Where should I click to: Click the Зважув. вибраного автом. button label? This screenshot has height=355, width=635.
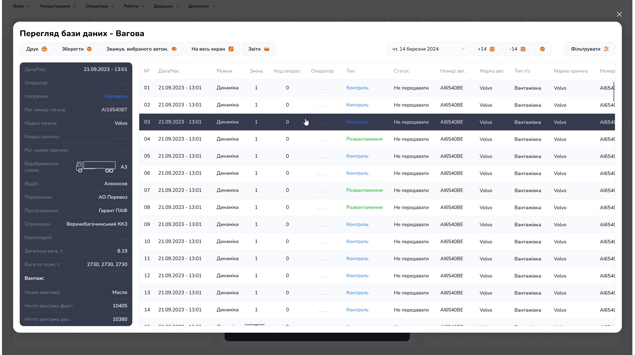click(x=137, y=49)
